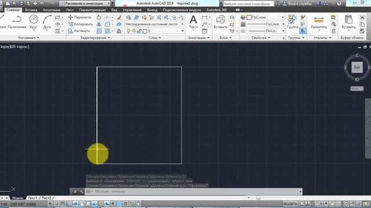
Task: Expand the Редактирование panel
Action: (x=95, y=38)
